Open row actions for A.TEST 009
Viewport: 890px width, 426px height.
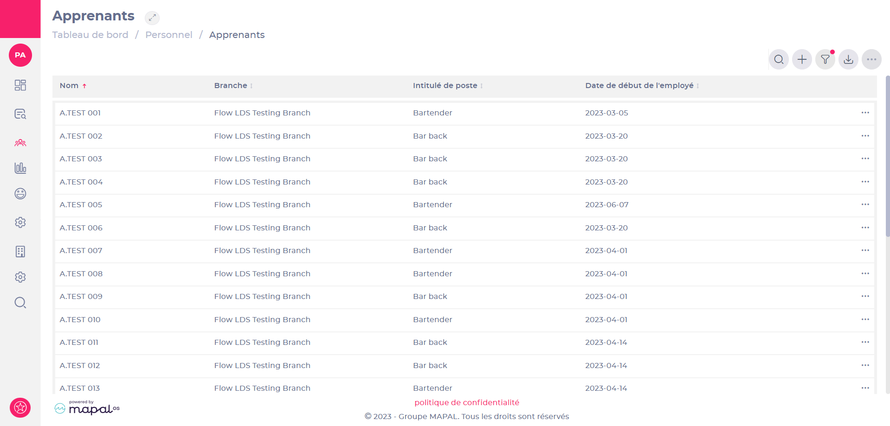tap(865, 296)
